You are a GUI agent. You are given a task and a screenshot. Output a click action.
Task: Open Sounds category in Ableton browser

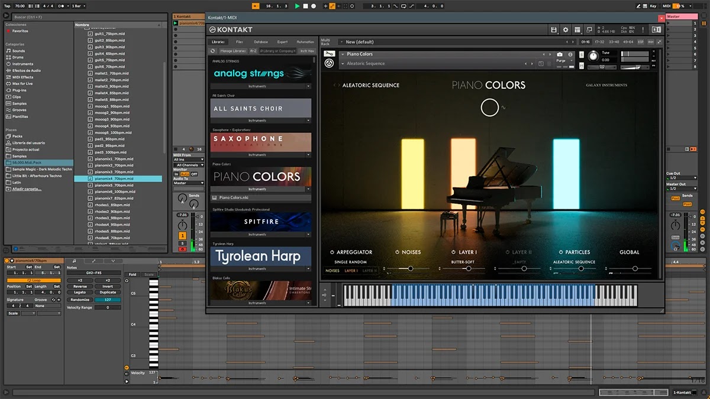pos(18,51)
